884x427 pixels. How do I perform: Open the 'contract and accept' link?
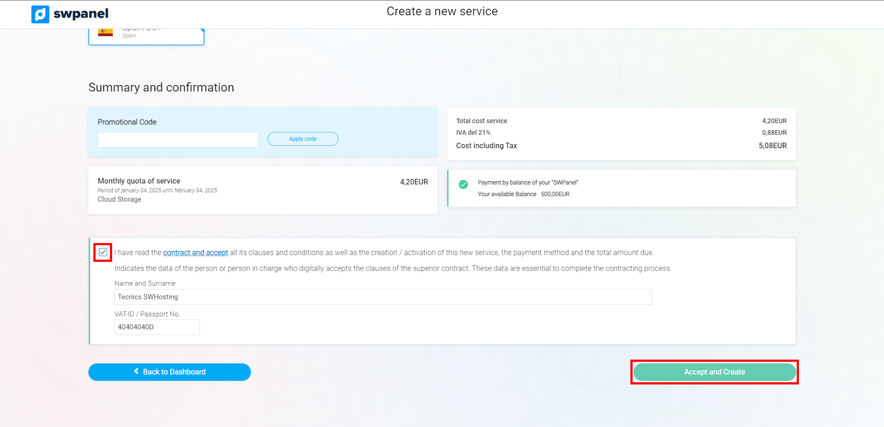tap(196, 253)
